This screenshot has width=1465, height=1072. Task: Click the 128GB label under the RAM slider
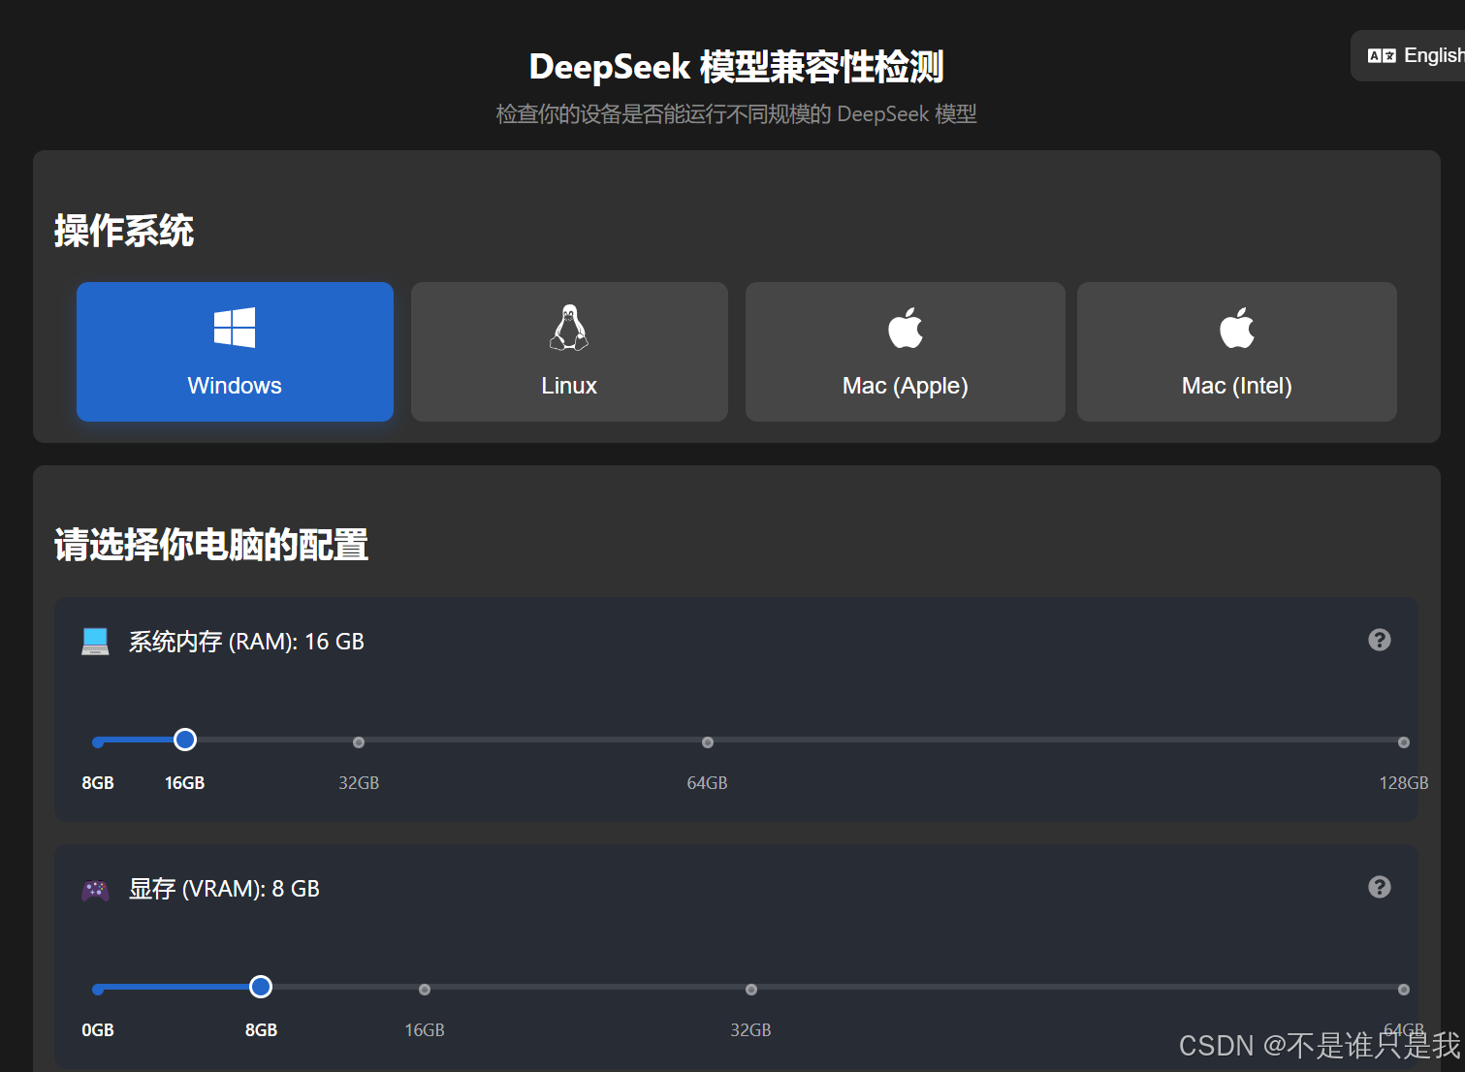pyautogui.click(x=1404, y=783)
